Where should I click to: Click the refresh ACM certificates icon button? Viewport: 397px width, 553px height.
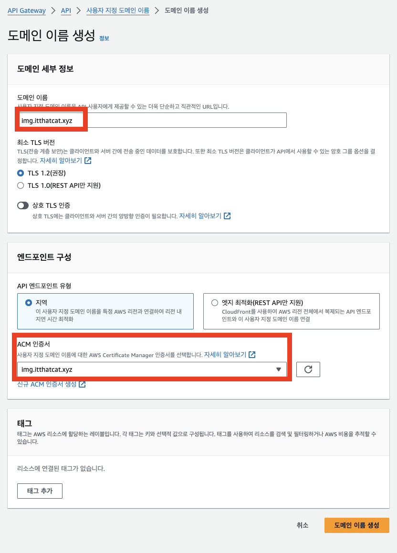coord(308,369)
